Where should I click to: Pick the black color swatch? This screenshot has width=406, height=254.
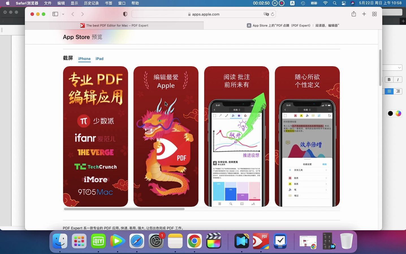click(390, 113)
